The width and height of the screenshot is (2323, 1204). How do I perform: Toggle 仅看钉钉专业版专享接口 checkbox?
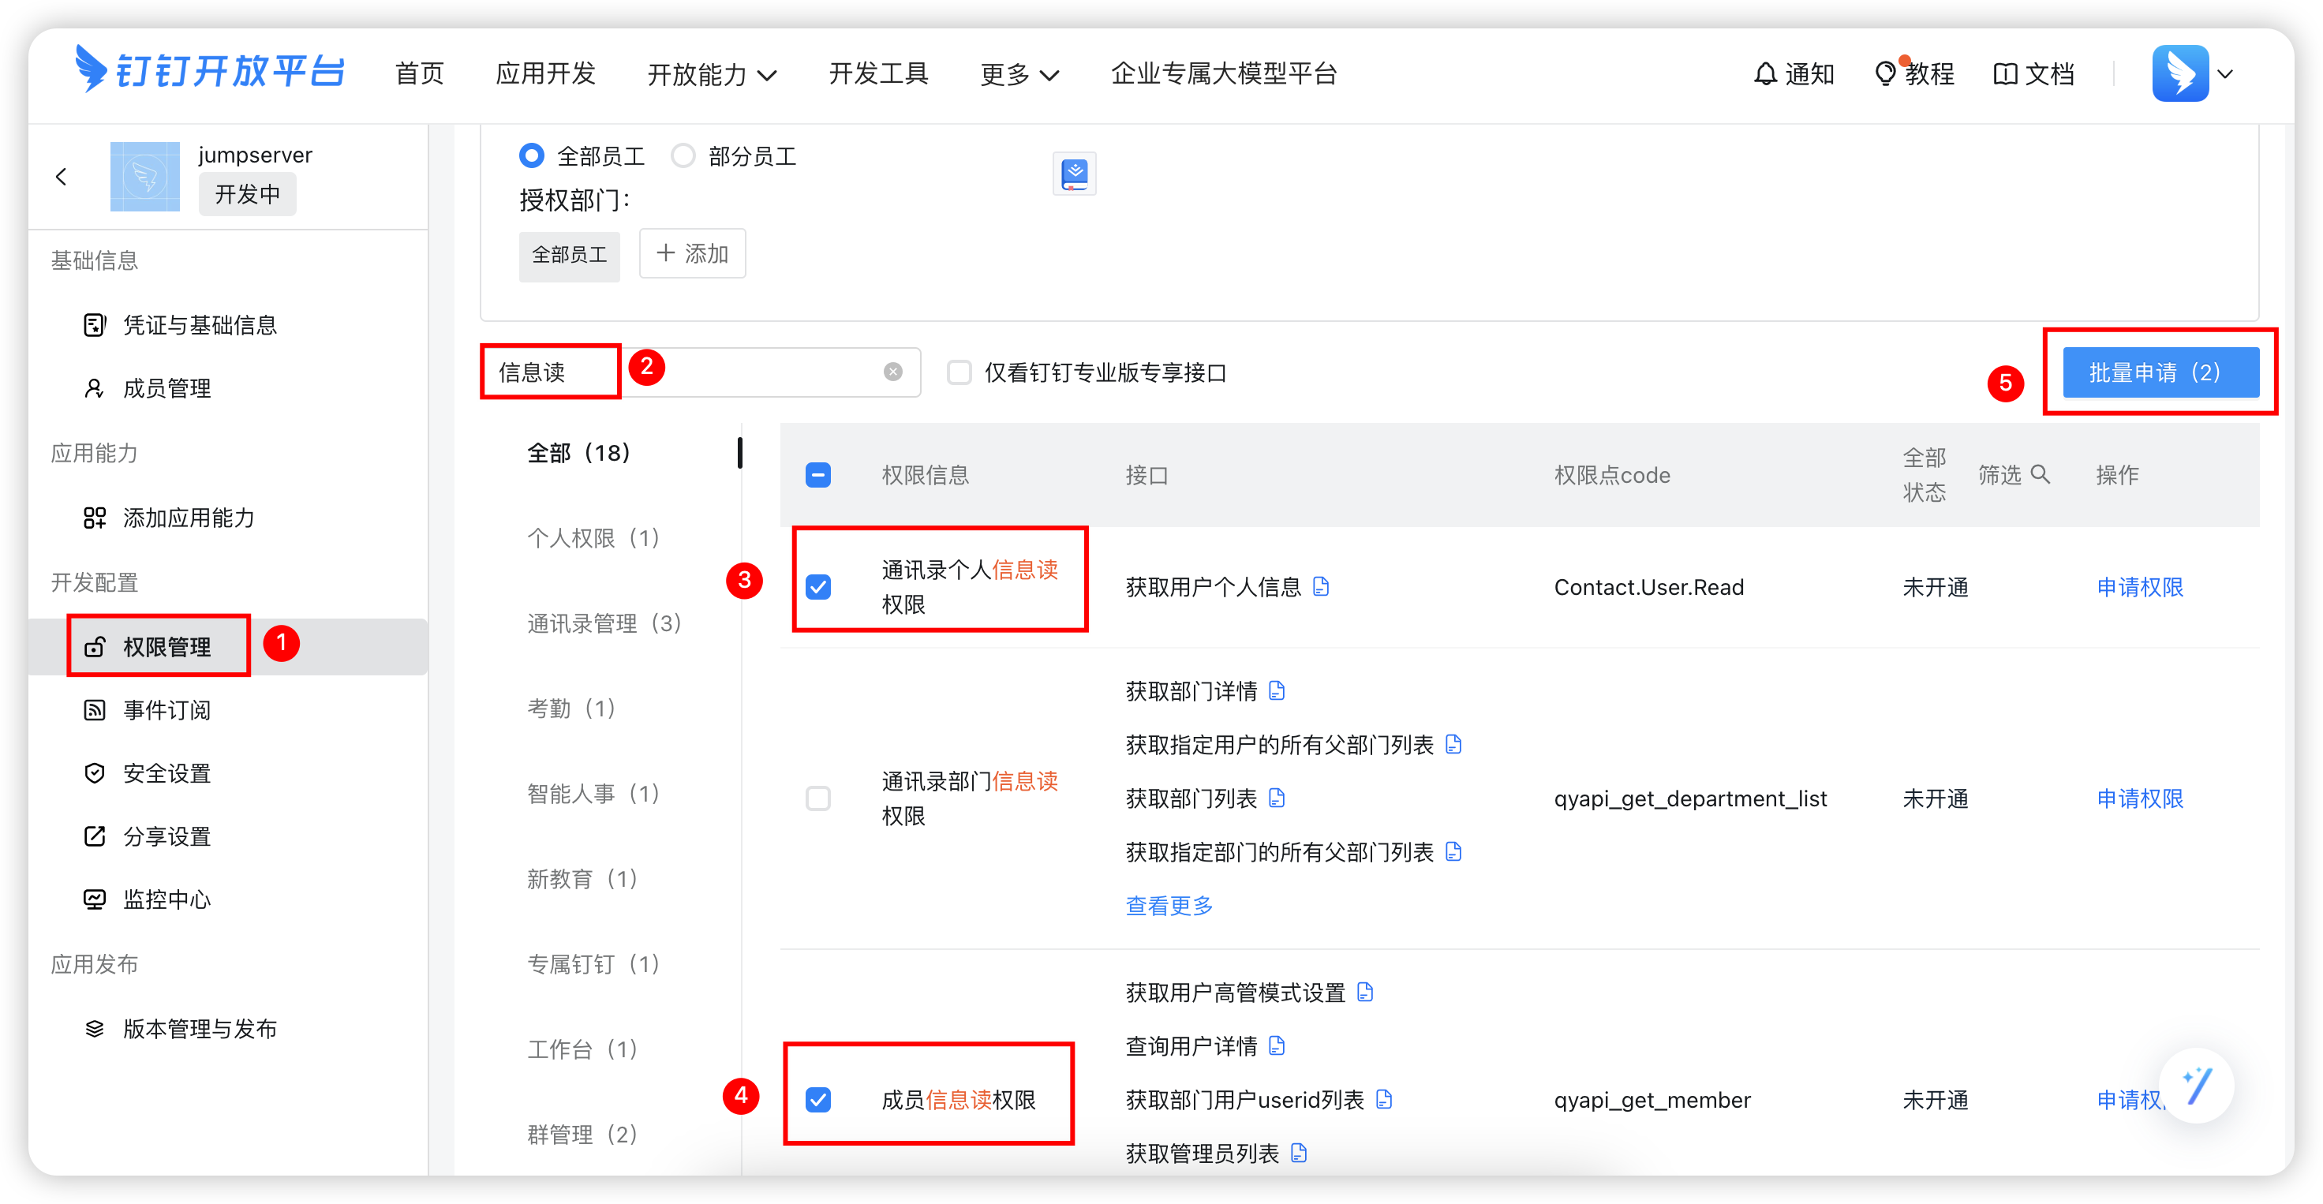(x=959, y=372)
